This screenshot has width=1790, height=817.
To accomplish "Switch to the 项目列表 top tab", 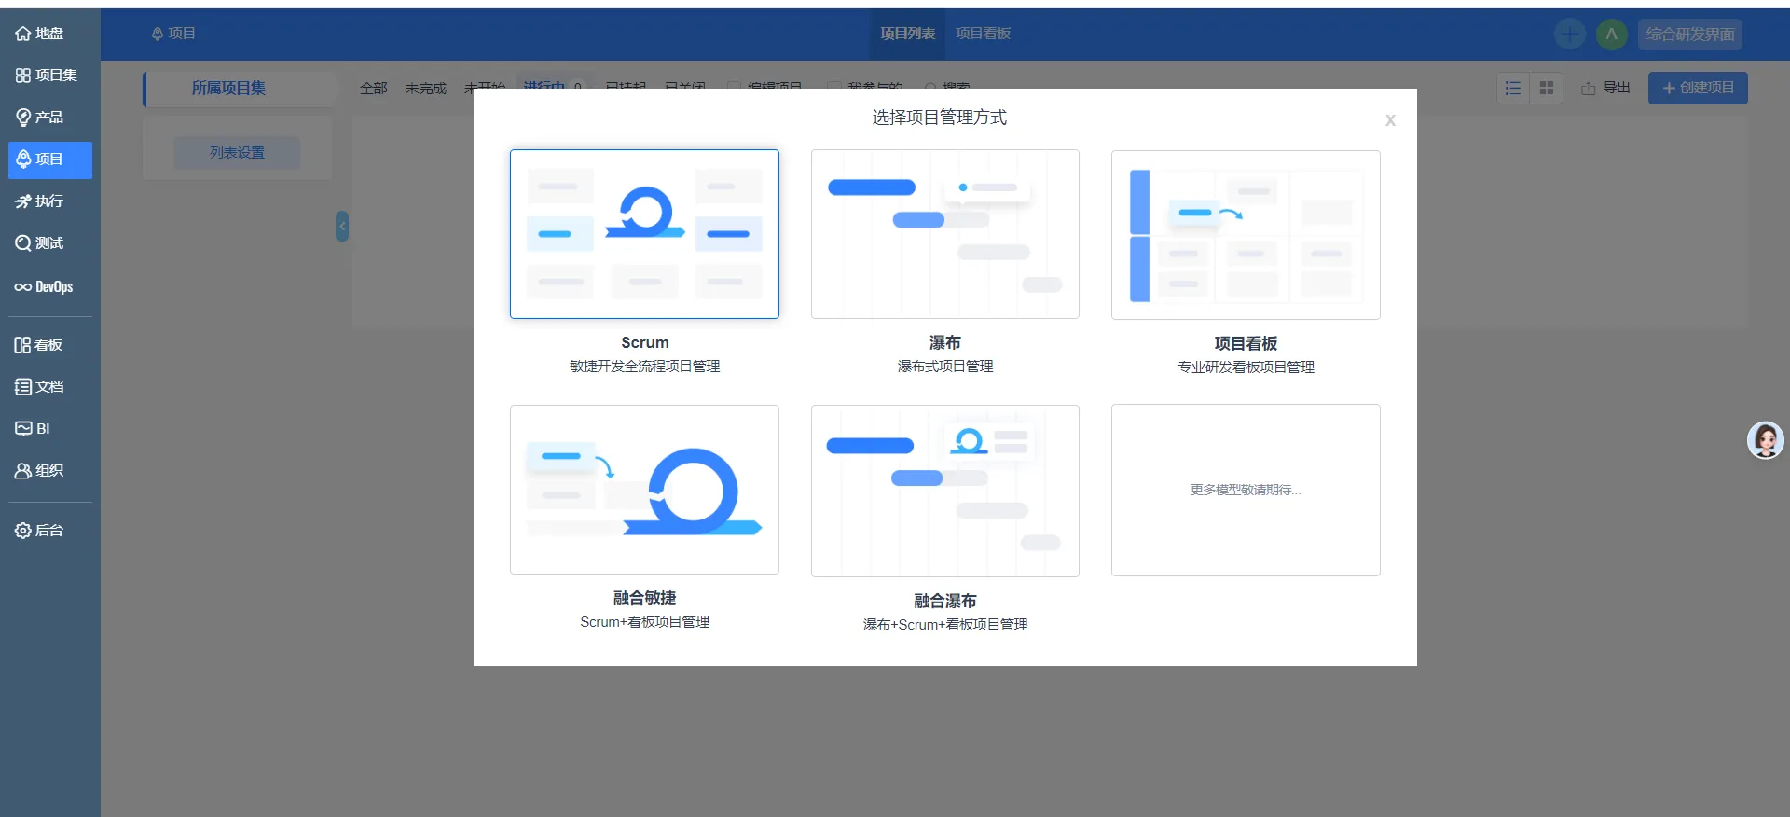I will pyautogui.click(x=907, y=34).
